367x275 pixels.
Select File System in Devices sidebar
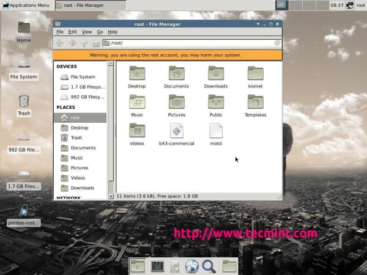[x=80, y=77]
